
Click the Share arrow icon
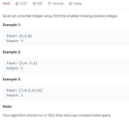pyautogui.click(x=71, y=4)
